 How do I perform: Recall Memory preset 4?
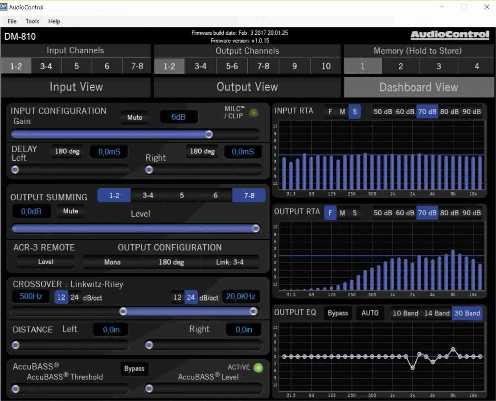coord(476,66)
